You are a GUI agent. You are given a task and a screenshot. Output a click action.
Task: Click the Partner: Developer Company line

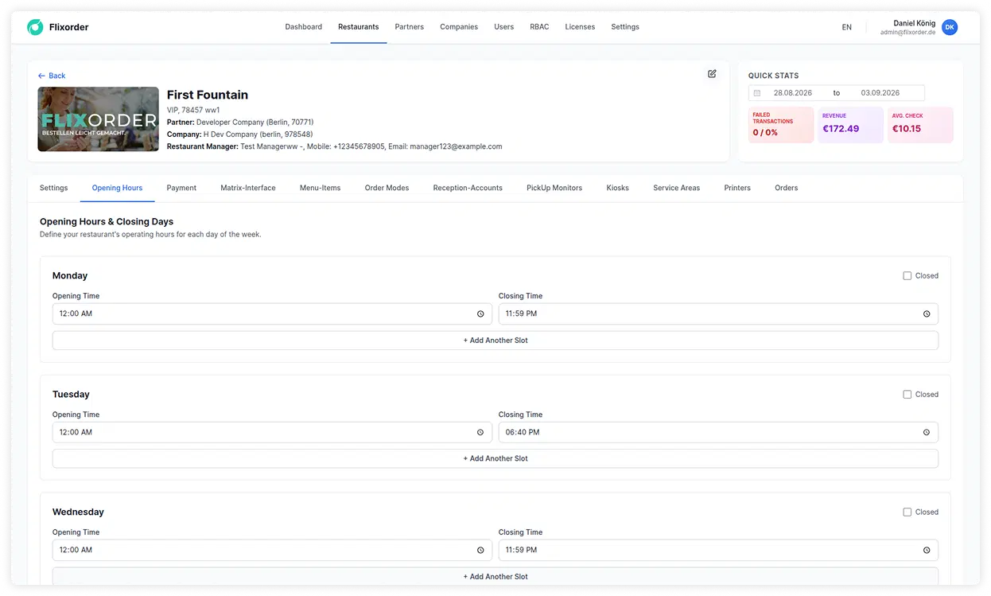240,123
